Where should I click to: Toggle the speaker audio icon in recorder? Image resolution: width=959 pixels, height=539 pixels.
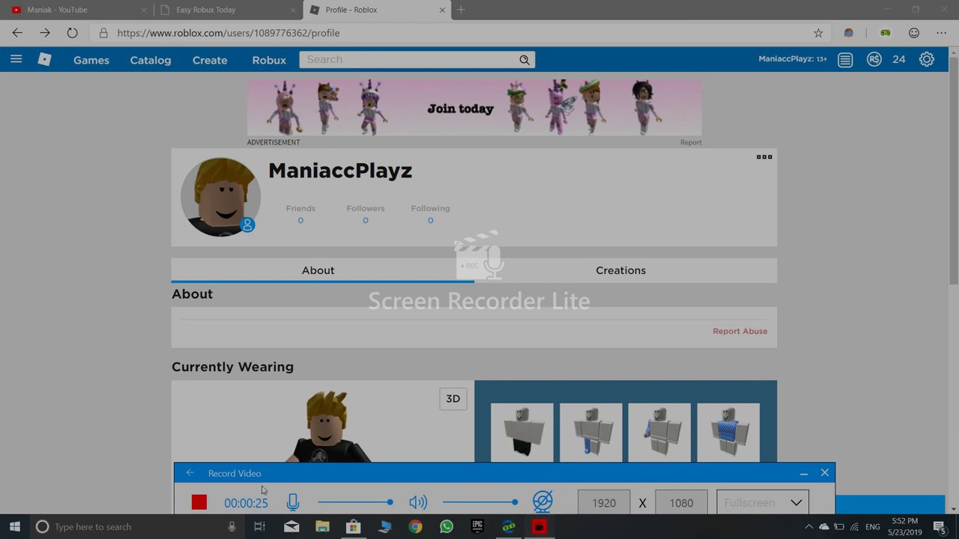click(418, 502)
